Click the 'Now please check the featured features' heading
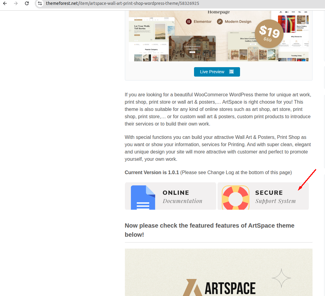The height and width of the screenshot is (296, 325). point(210,230)
